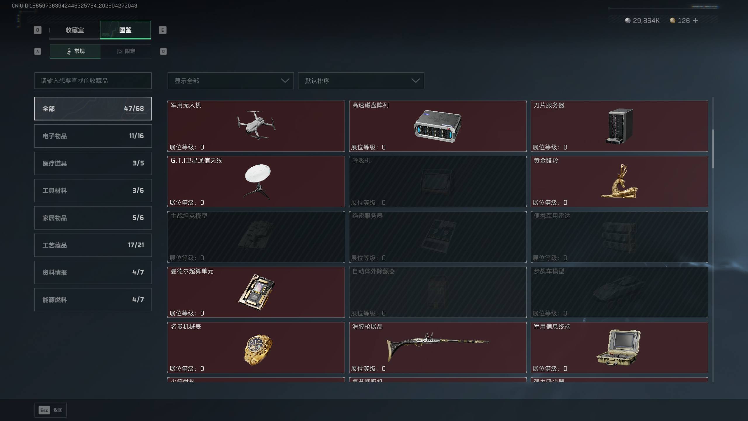748x421 pixels.
Task: Select the 电子物品 category 11/16
Action: (x=93, y=136)
